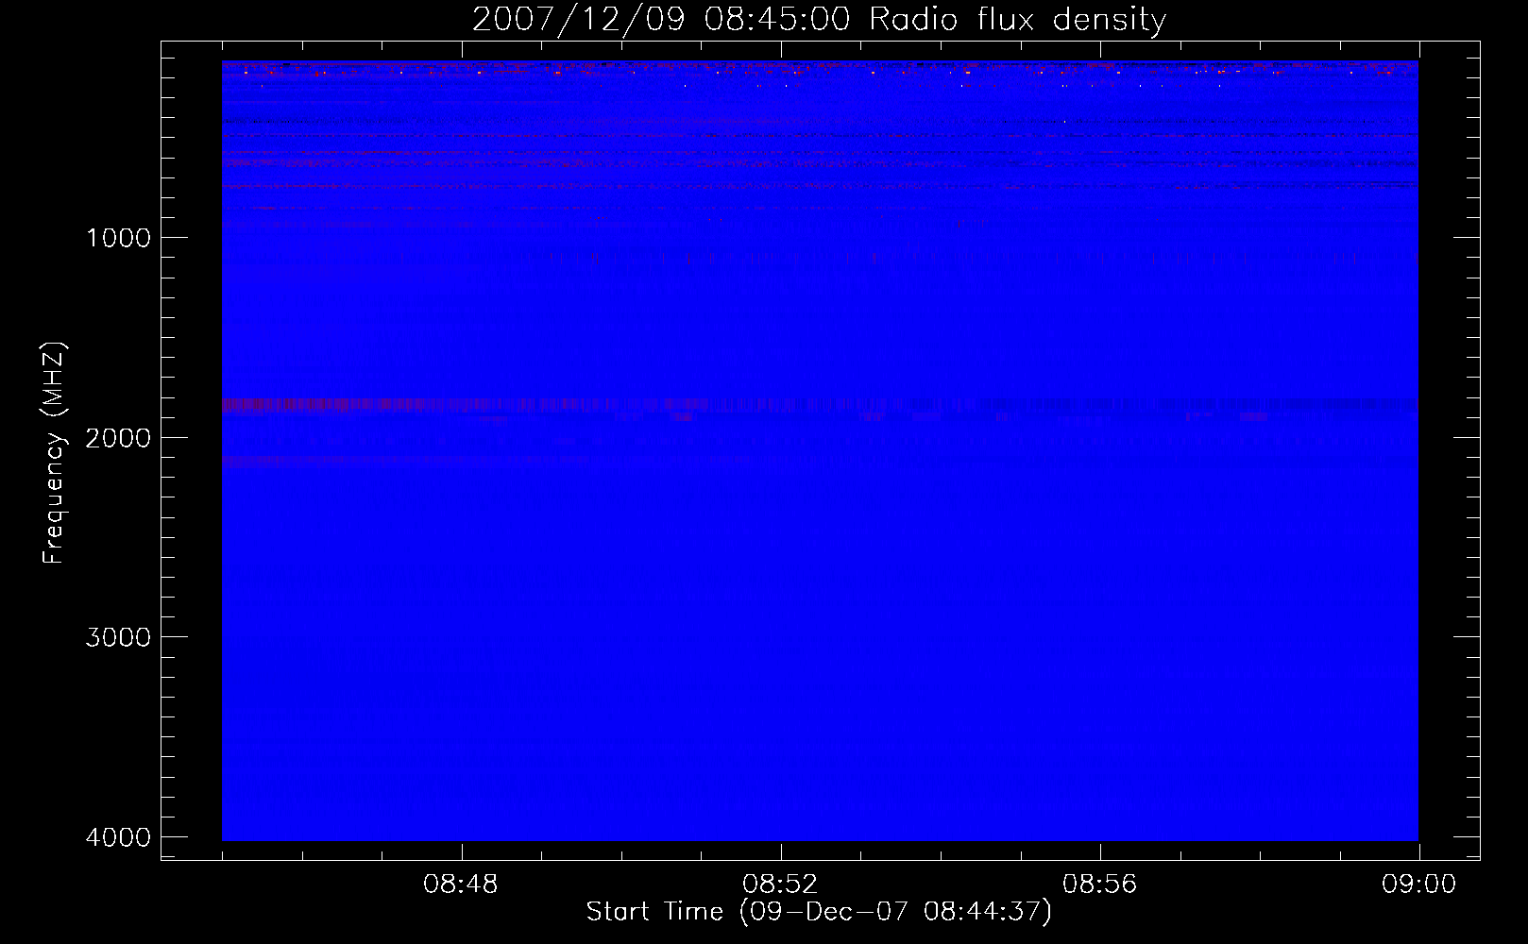Click the 08:48 time tick label

coord(461,885)
